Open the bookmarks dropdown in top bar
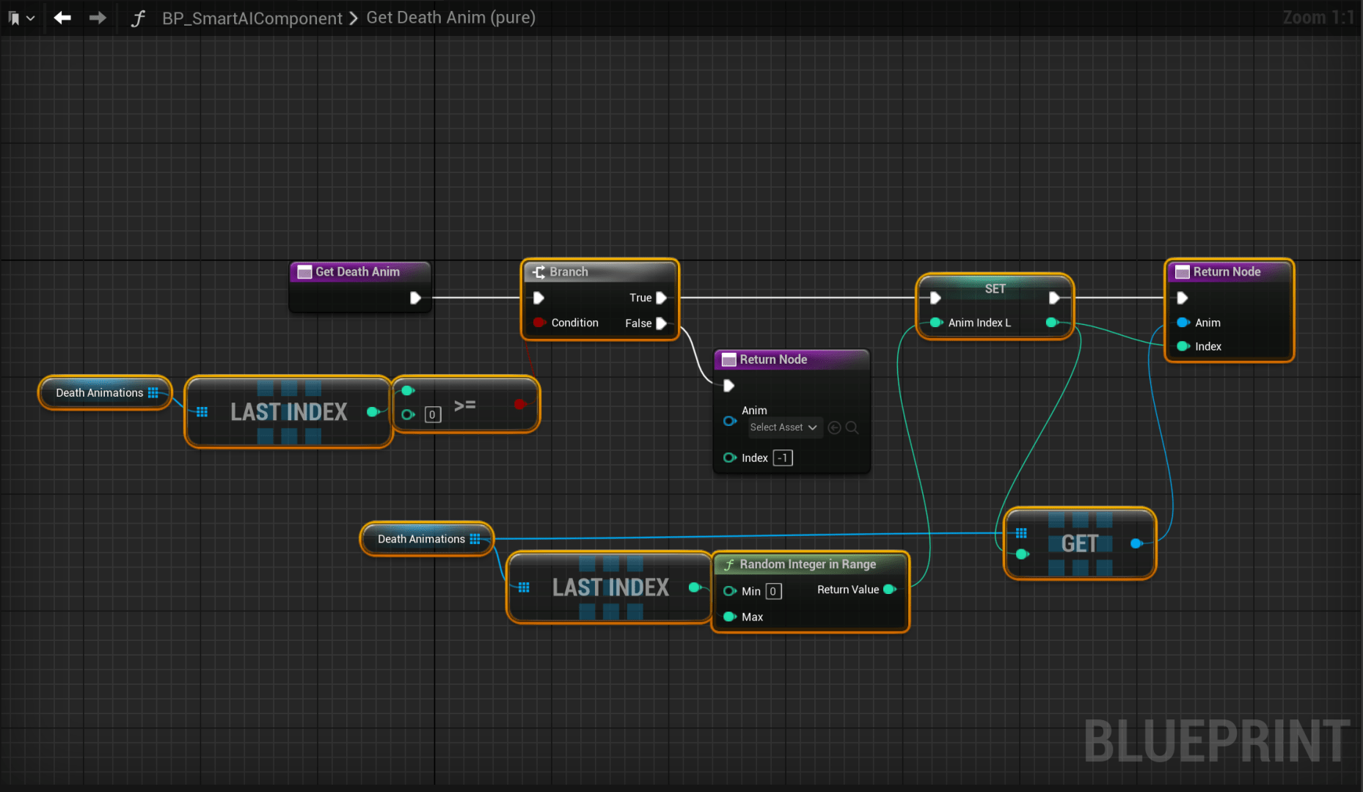 (x=21, y=18)
